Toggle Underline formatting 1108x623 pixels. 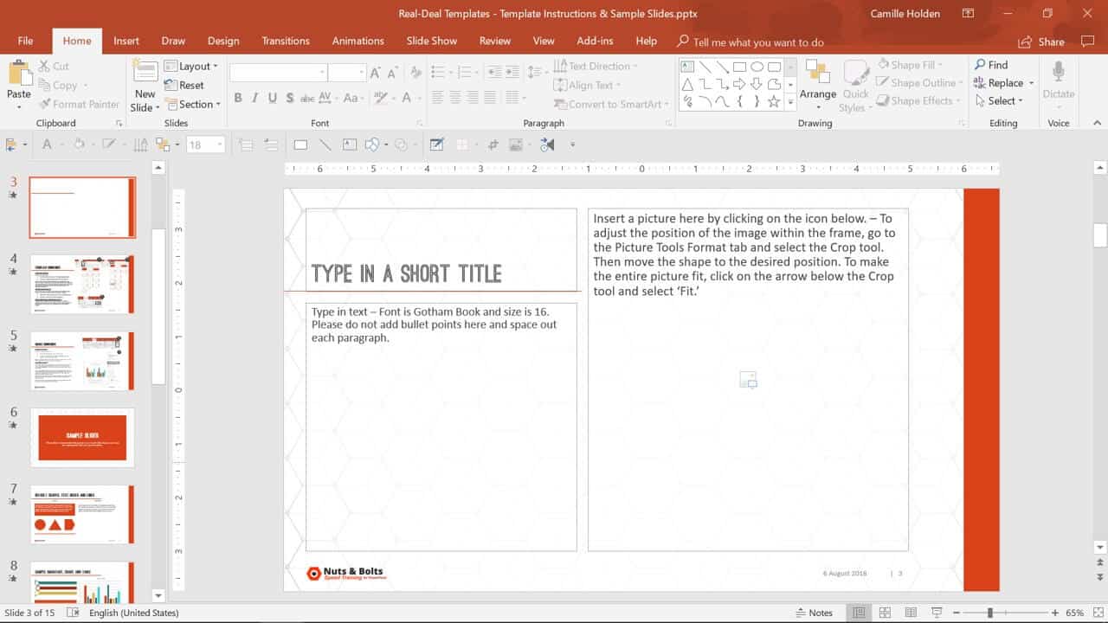tap(272, 98)
